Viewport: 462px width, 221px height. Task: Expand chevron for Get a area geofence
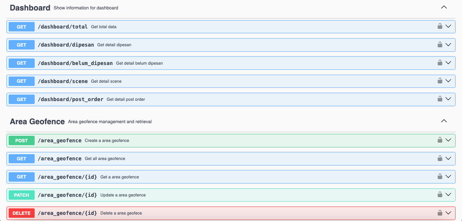tap(448, 177)
